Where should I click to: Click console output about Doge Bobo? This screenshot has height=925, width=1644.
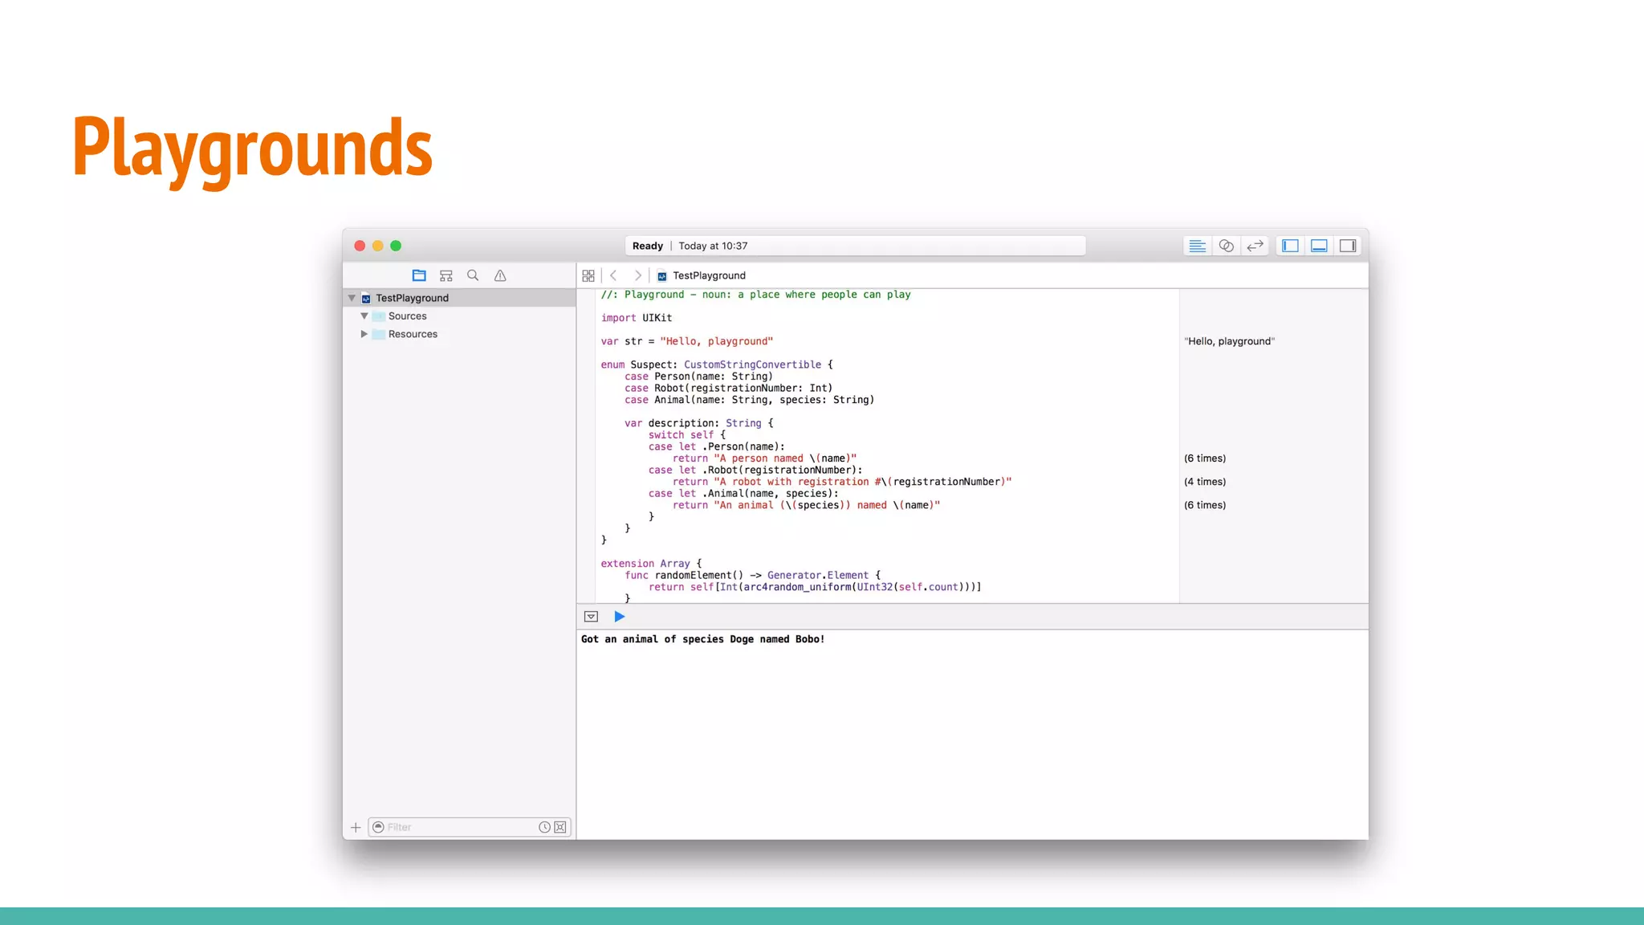(702, 639)
